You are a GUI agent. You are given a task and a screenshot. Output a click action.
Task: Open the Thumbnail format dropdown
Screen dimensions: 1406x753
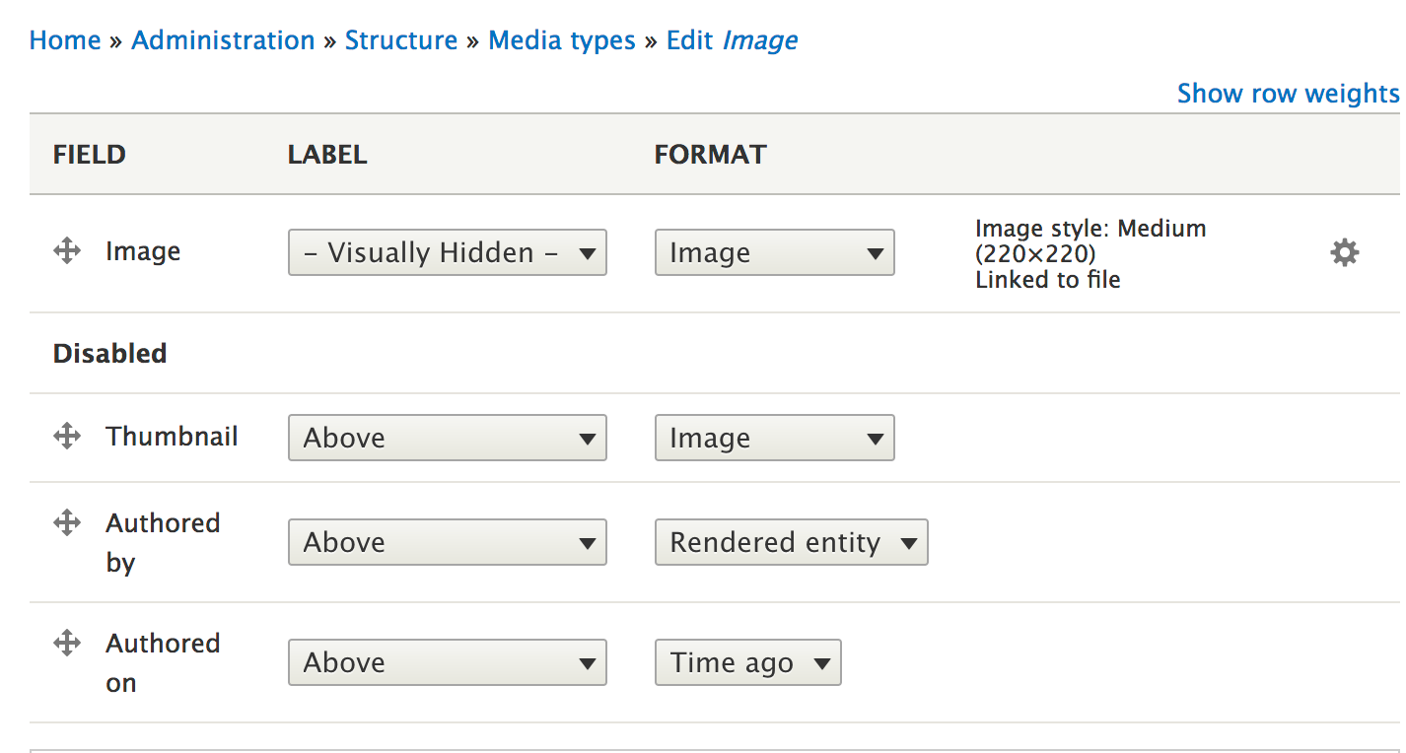click(x=774, y=438)
